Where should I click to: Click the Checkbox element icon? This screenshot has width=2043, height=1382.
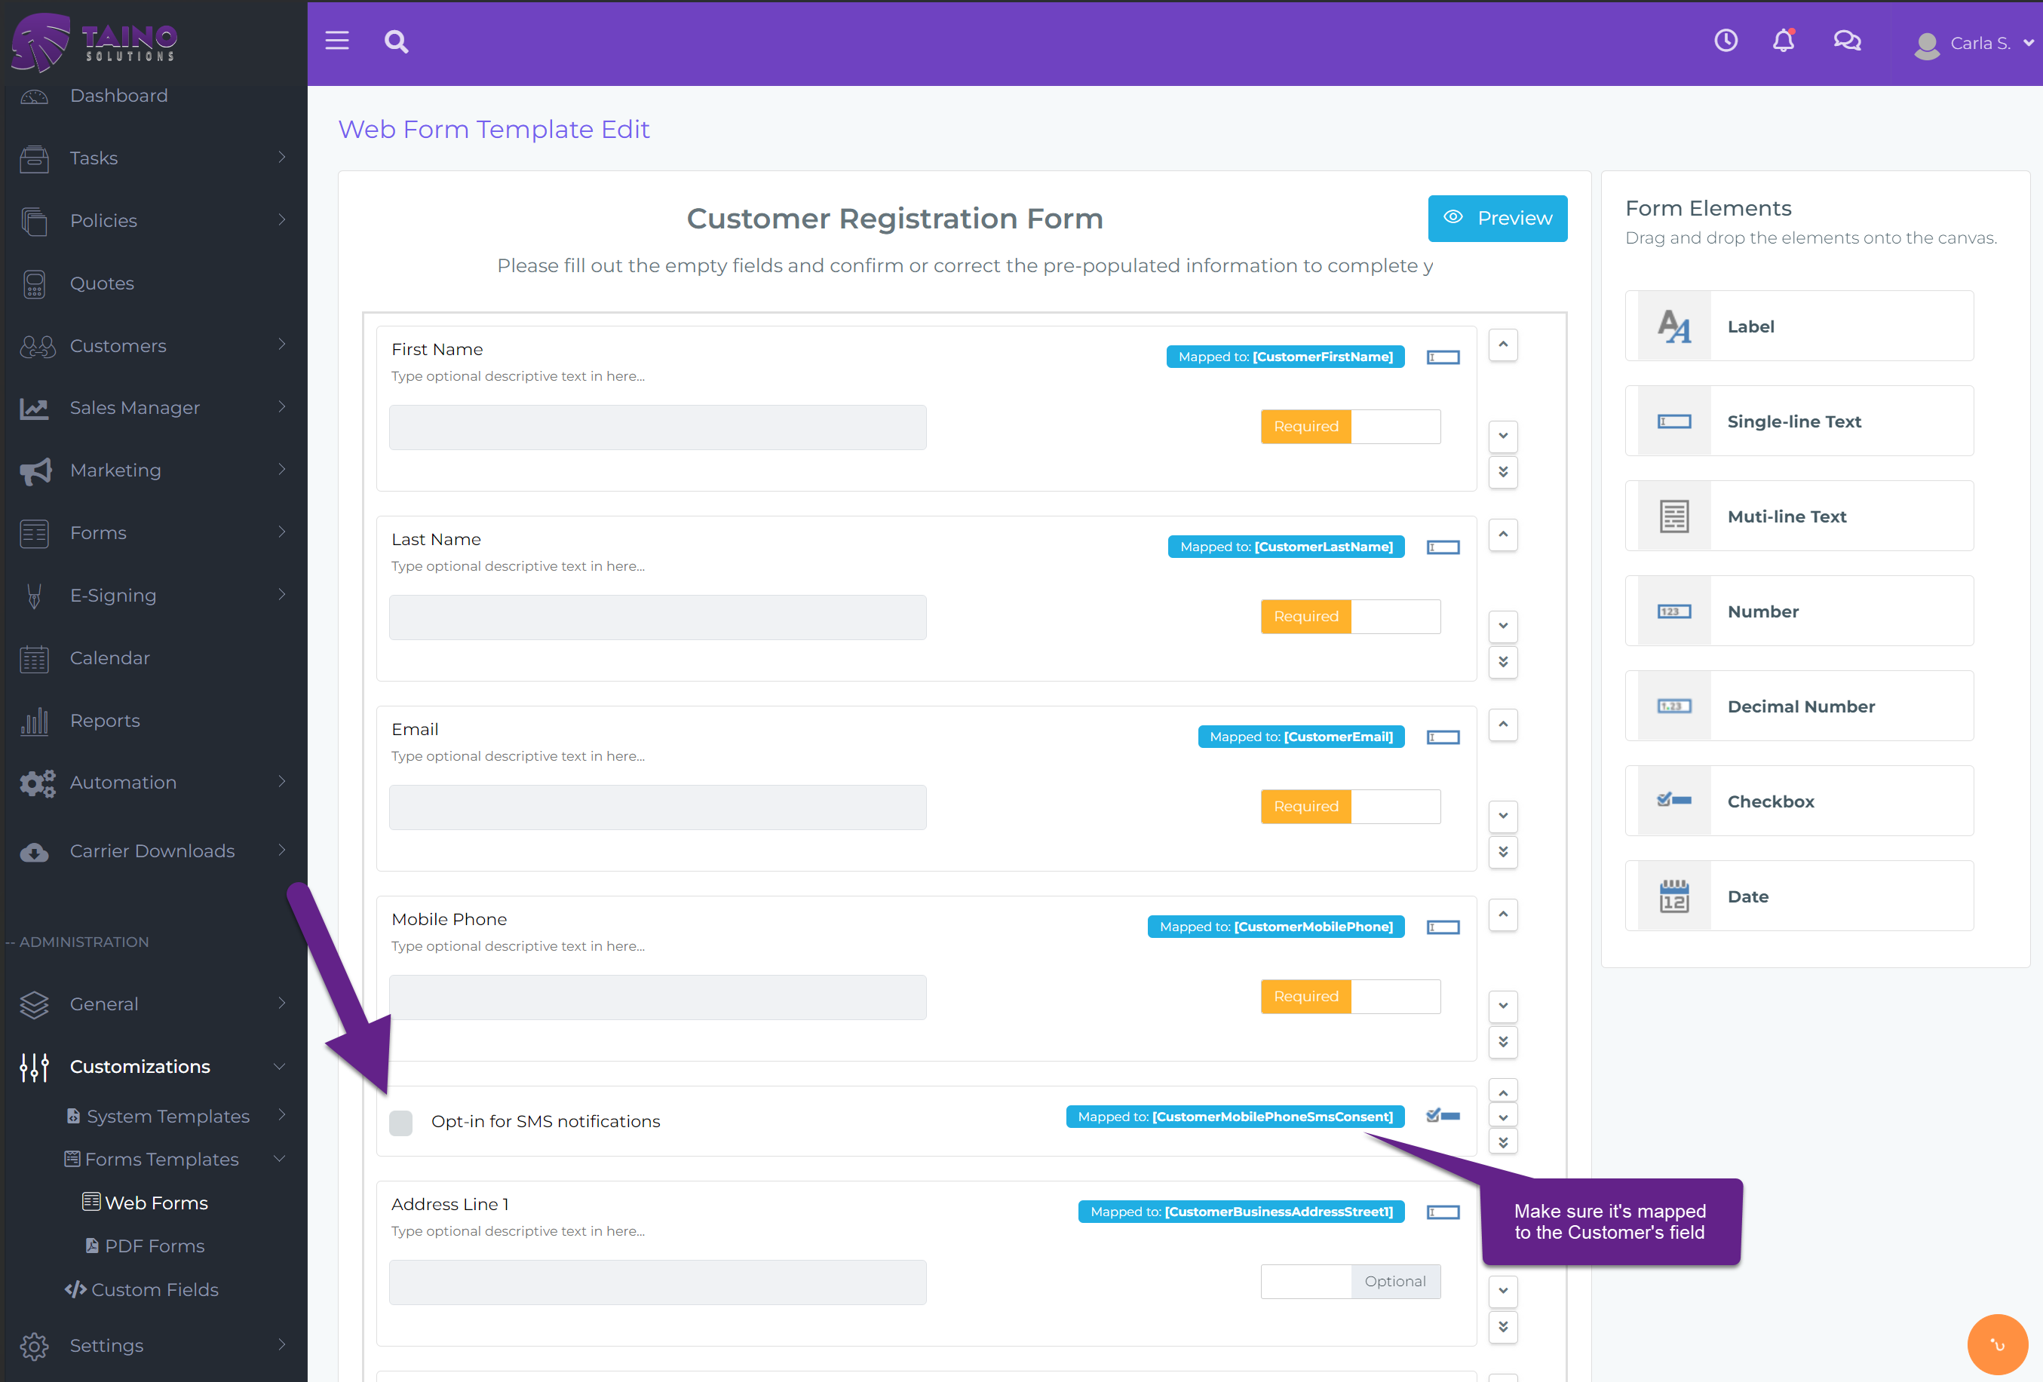tap(1673, 801)
